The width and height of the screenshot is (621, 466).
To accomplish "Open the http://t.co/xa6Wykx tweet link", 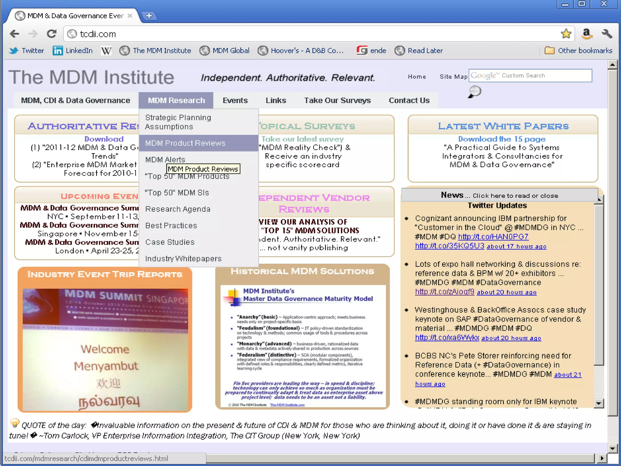I will [x=447, y=337].
